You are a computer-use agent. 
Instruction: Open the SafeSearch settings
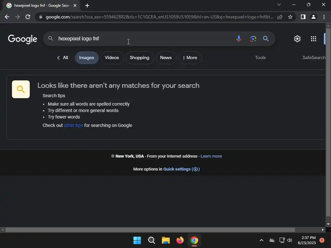[x=314, y=57]
